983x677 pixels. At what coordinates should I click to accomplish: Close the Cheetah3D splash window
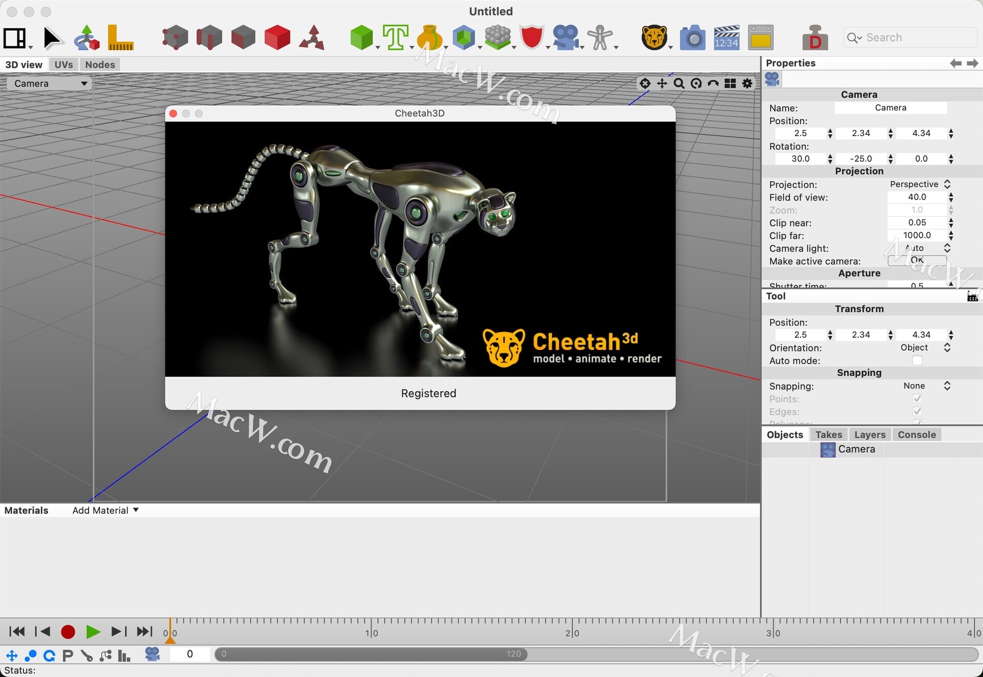[173, 114]
